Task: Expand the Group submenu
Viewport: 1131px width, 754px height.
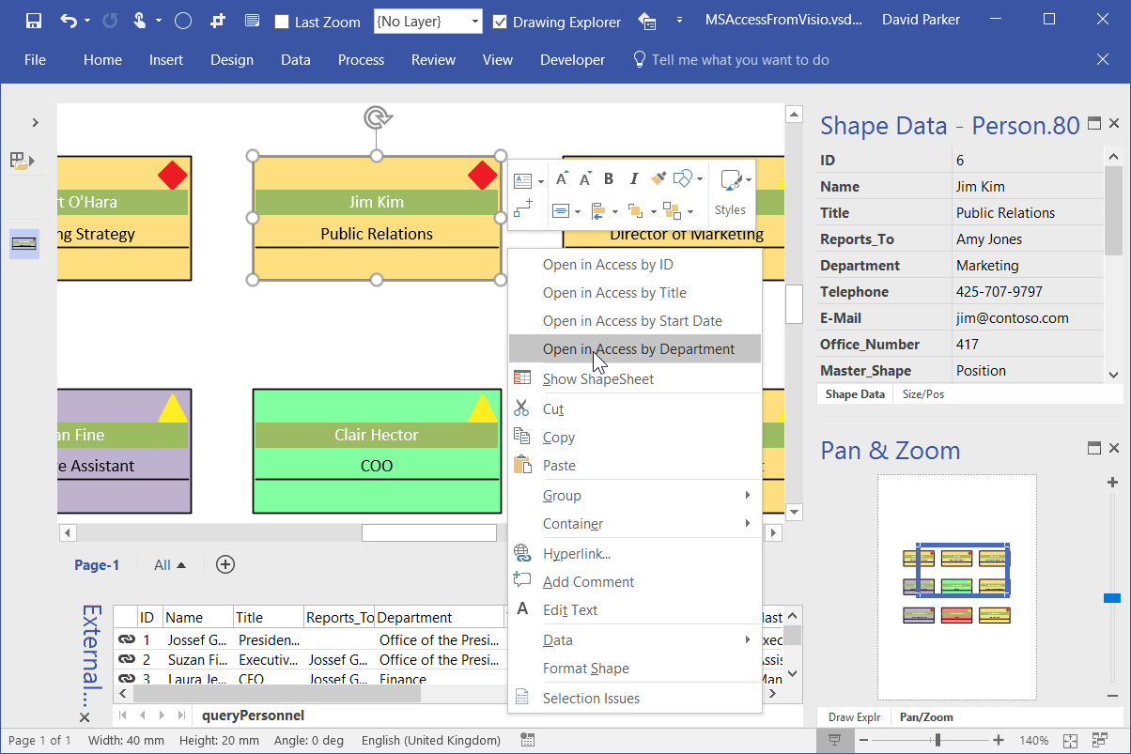Action: pyautogui.click(x=634, y=496)
